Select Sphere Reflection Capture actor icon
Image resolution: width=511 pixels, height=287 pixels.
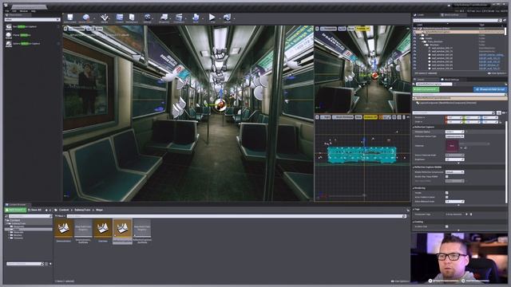[9, 44]
